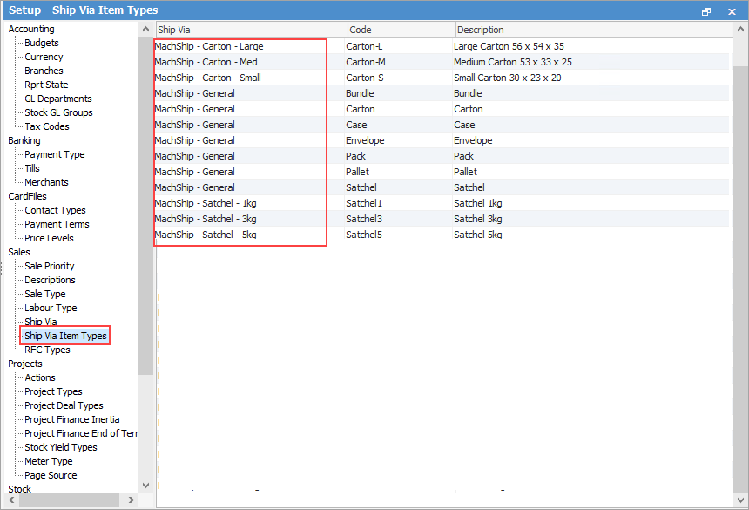Close the Setup - Ship Via Item Types window
749x510 pixels.
(732, 11)
